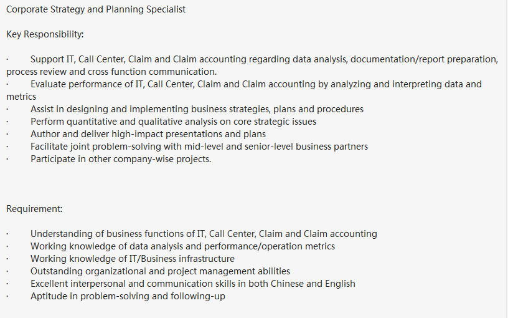Click the Working knowledge of IT/Business infrastructure line

click(133, 259)
